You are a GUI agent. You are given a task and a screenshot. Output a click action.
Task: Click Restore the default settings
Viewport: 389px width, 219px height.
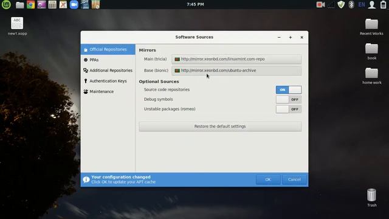pyautogui.click(x=220, y=127)
